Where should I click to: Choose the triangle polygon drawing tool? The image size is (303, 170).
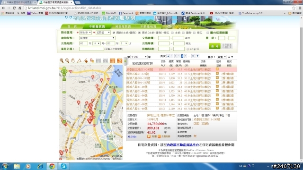point(79,61)
